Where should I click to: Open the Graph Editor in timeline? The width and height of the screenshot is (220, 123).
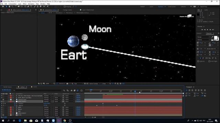[81, 91]
